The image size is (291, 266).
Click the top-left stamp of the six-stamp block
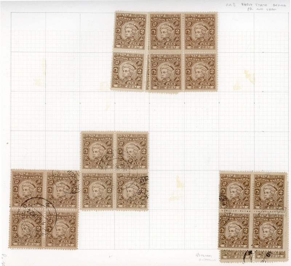click(131, 31)
